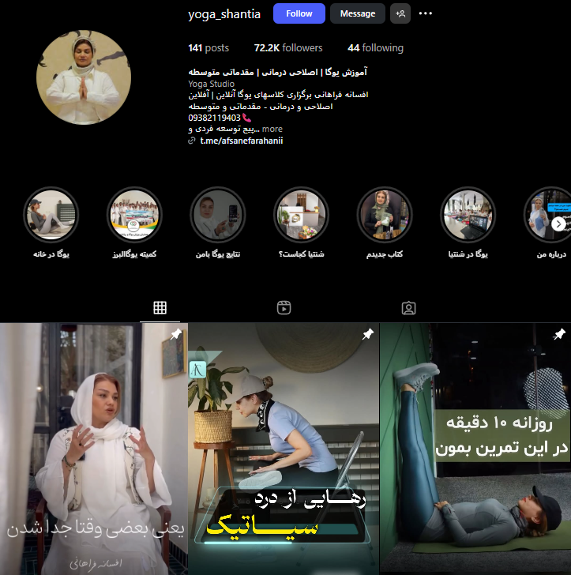Switch to the Posts grid tab

coord(160,308)
